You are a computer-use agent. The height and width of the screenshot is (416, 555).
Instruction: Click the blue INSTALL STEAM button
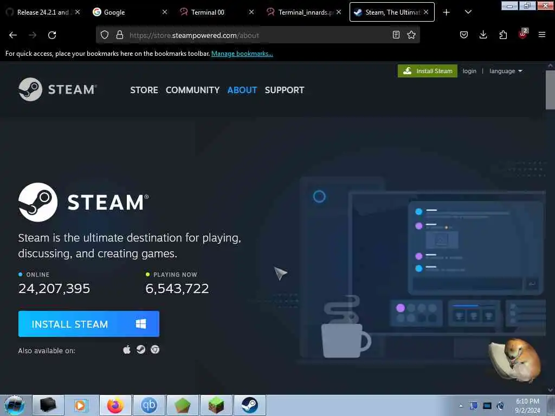(89, 324)
